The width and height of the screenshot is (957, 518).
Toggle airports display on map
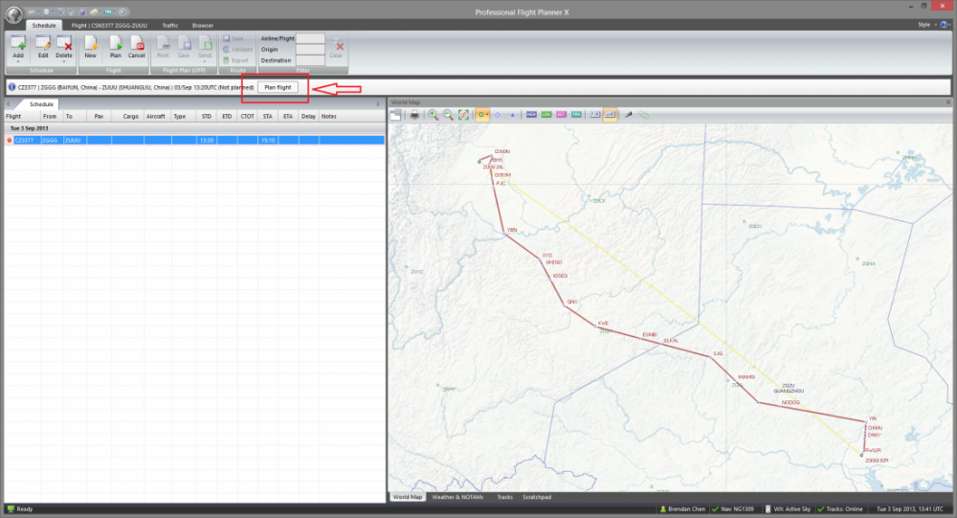[x=480, y=115]
